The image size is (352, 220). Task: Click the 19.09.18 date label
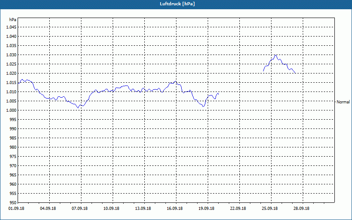[206, 208]
